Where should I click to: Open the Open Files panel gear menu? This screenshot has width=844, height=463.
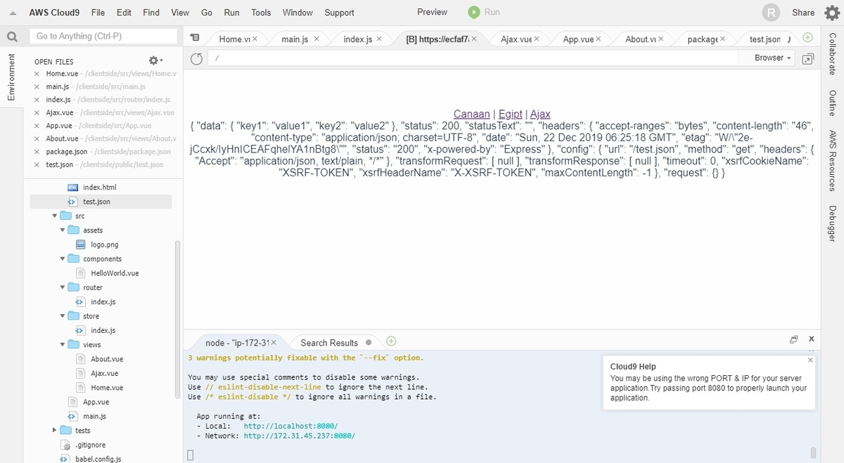click(x=155, y=61)
